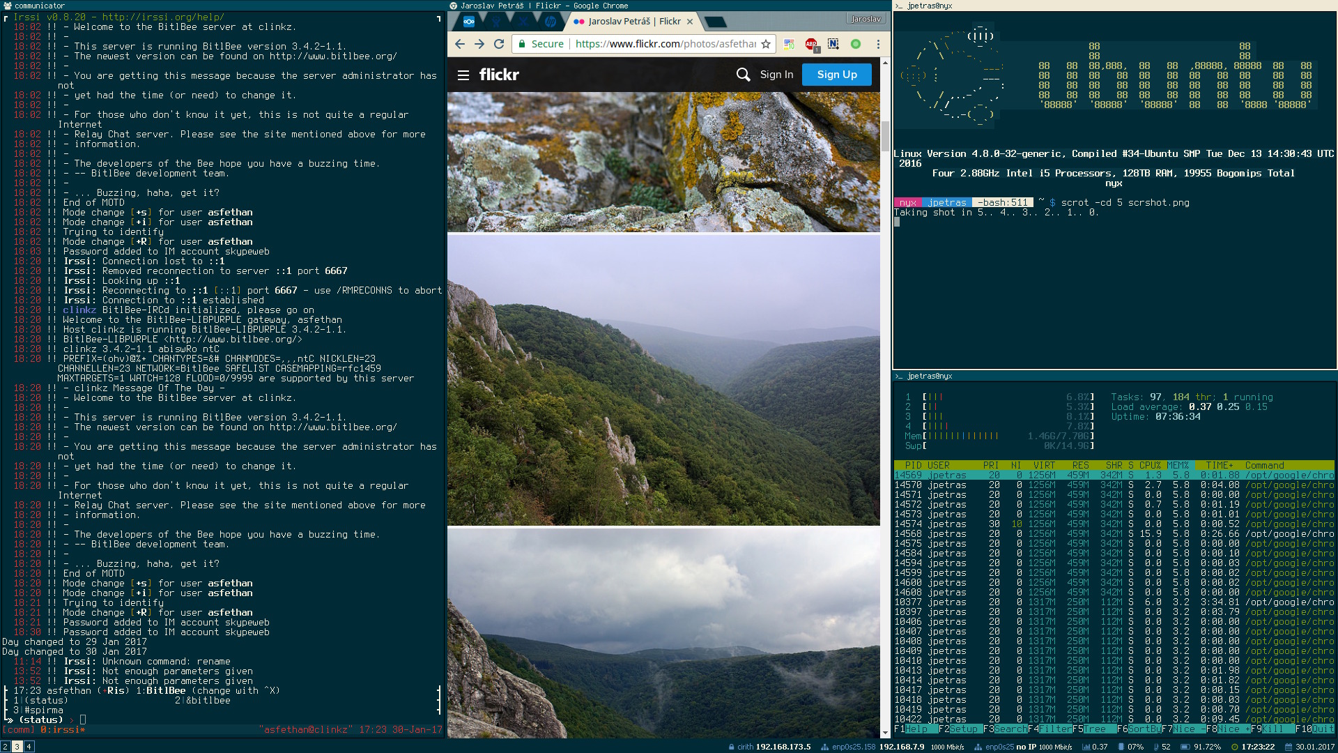The height and width of the screenshot is (753, 1338).
Task: Click the battery 91.72% indicator icon
Action: click(x=1185, y=747)
